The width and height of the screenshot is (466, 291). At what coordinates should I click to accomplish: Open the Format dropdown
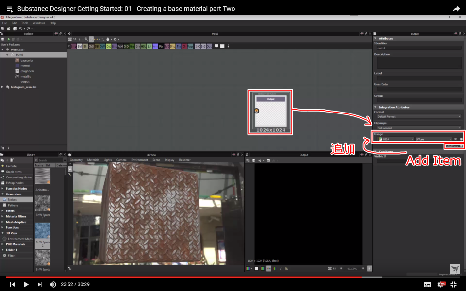[419, 117]
